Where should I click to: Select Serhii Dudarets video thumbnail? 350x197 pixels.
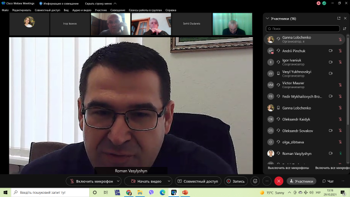click(191, 24)
